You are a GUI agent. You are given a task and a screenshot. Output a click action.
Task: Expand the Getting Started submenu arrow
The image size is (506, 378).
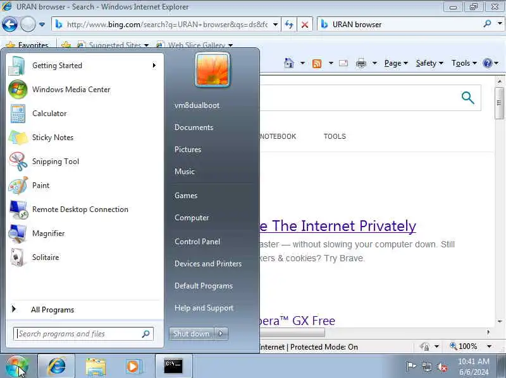(154, 66)
